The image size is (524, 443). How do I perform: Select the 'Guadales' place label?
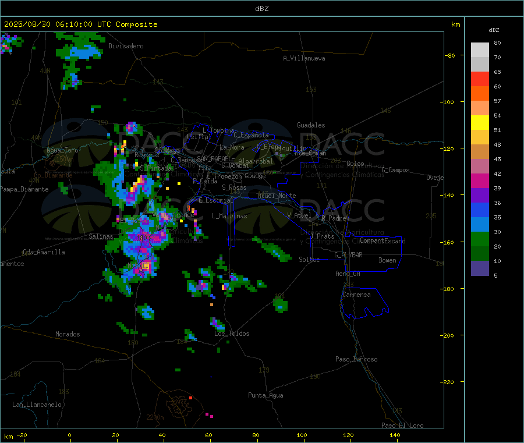311,125
